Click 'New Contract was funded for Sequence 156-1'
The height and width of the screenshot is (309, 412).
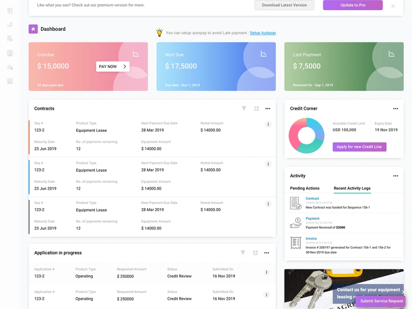tap(338, 207)
